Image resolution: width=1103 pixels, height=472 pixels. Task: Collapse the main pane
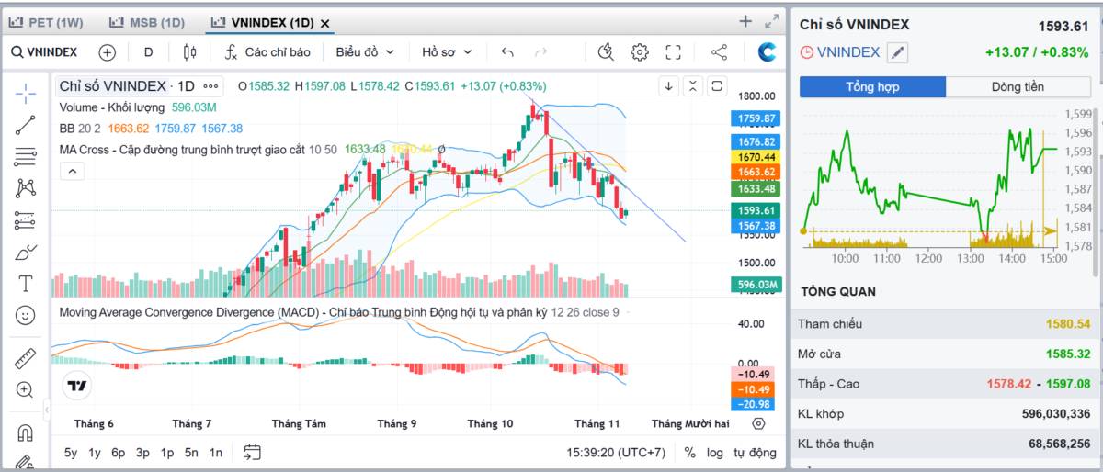pos(693,86)
